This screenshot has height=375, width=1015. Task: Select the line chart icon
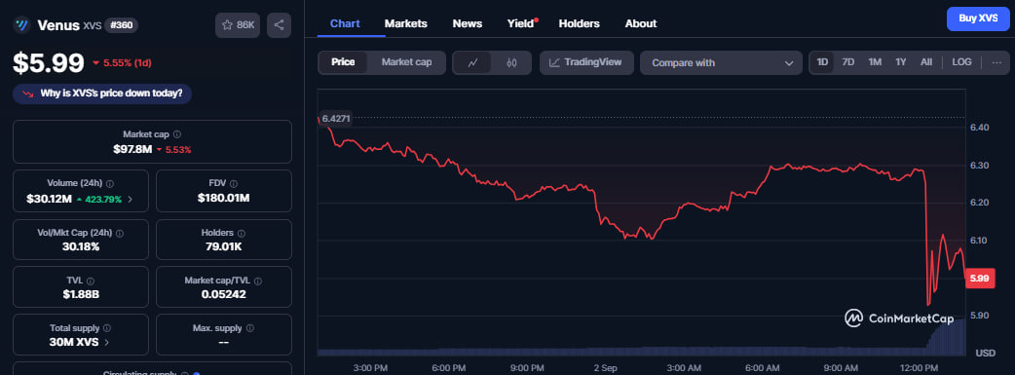473,62
